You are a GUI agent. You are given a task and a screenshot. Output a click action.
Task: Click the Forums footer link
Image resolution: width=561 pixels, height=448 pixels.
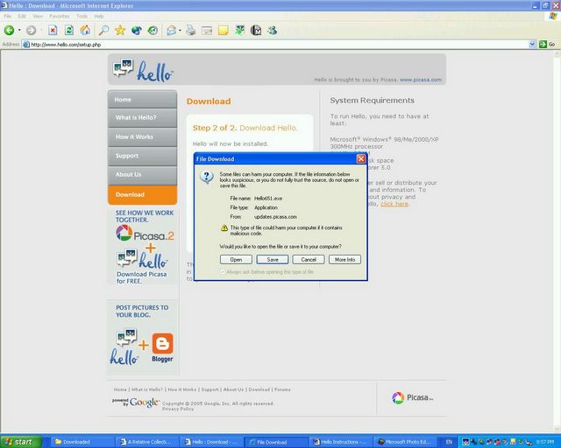point(282,389)
